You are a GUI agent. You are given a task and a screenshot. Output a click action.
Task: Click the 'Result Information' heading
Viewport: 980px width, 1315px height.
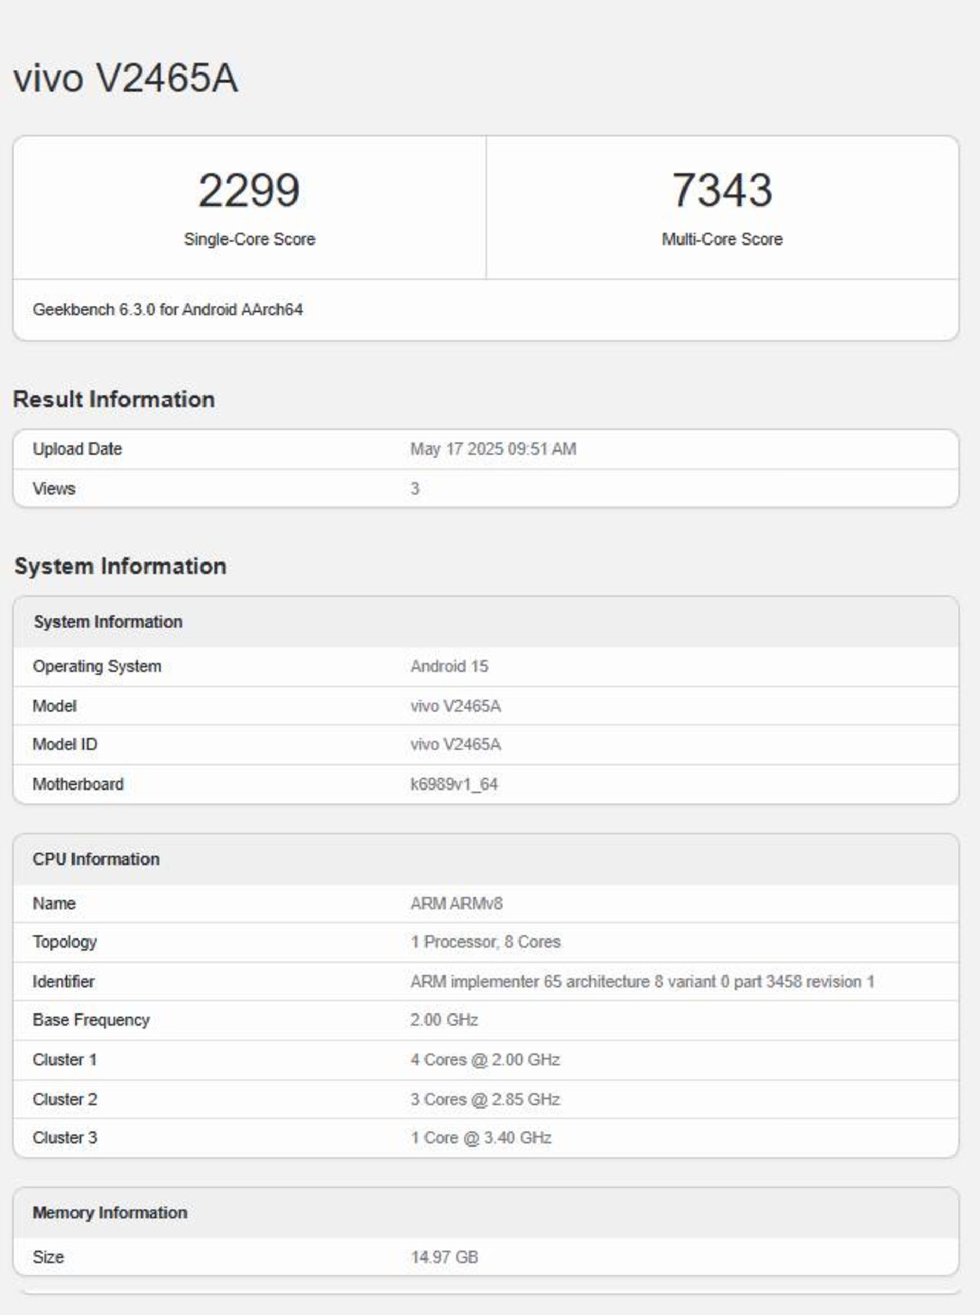pos(114,399)
